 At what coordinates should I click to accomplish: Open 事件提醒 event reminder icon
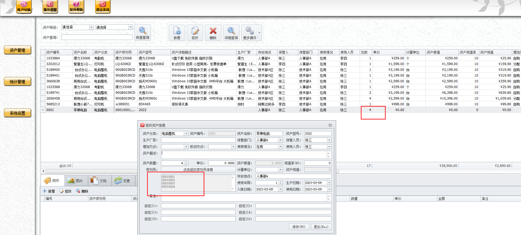(50, 6)
